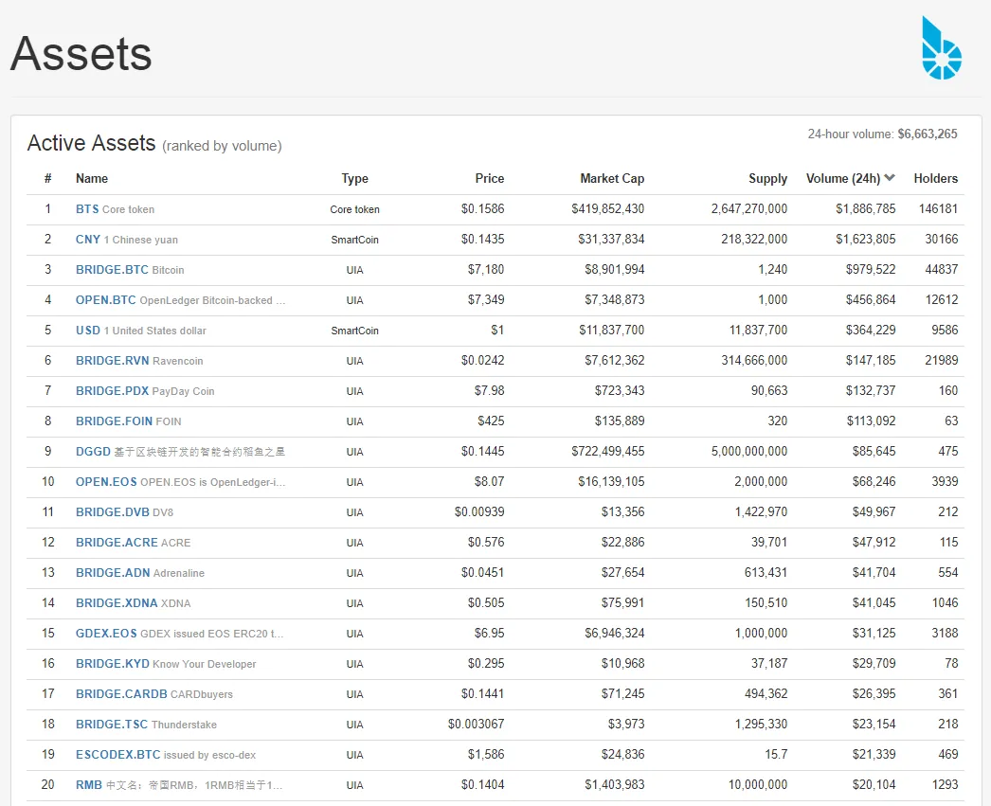Screen dimensions: 991x806
Task: Click BTS price $0.1586
Action: 483,209
